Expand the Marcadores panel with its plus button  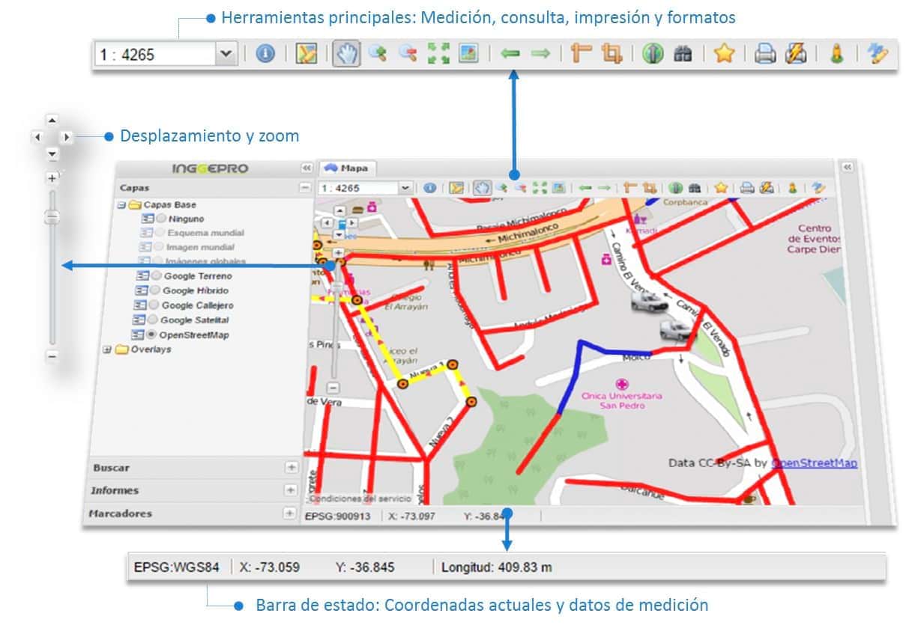[291, 513]
